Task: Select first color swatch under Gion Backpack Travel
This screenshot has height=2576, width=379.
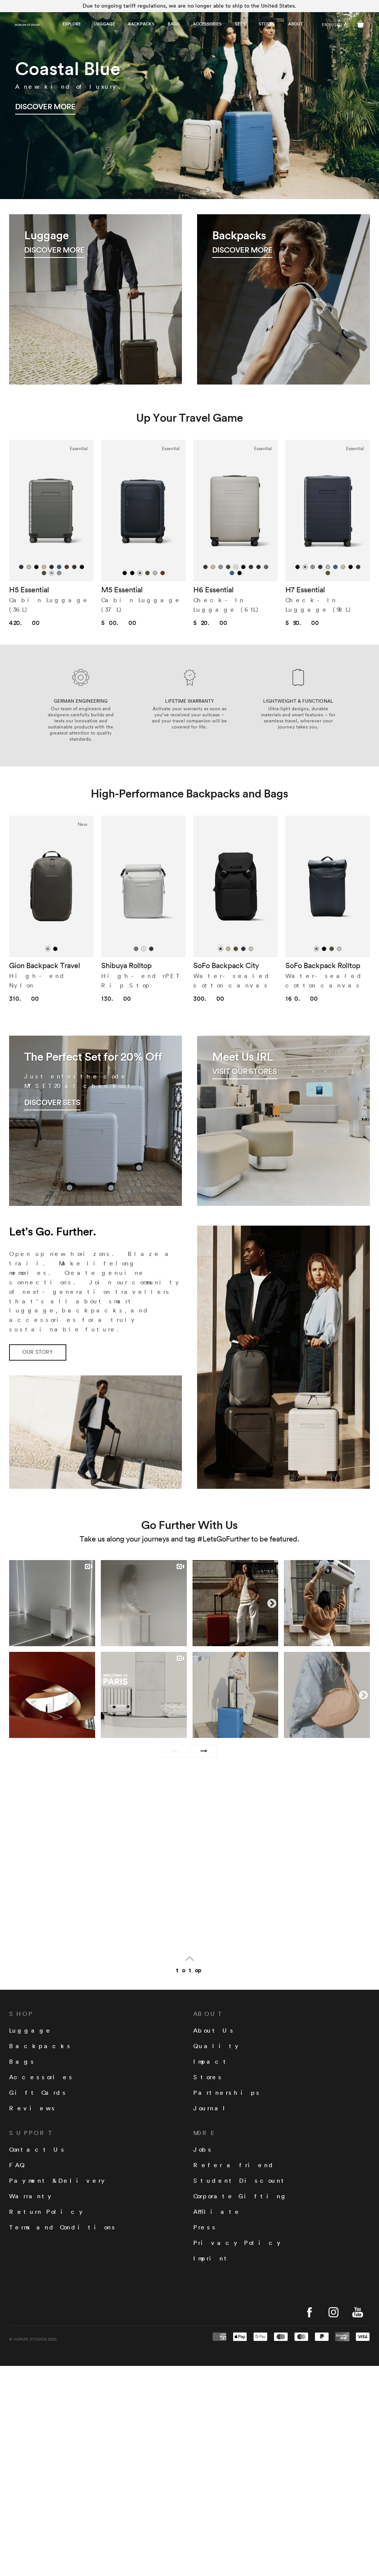Action: [47, 948]
